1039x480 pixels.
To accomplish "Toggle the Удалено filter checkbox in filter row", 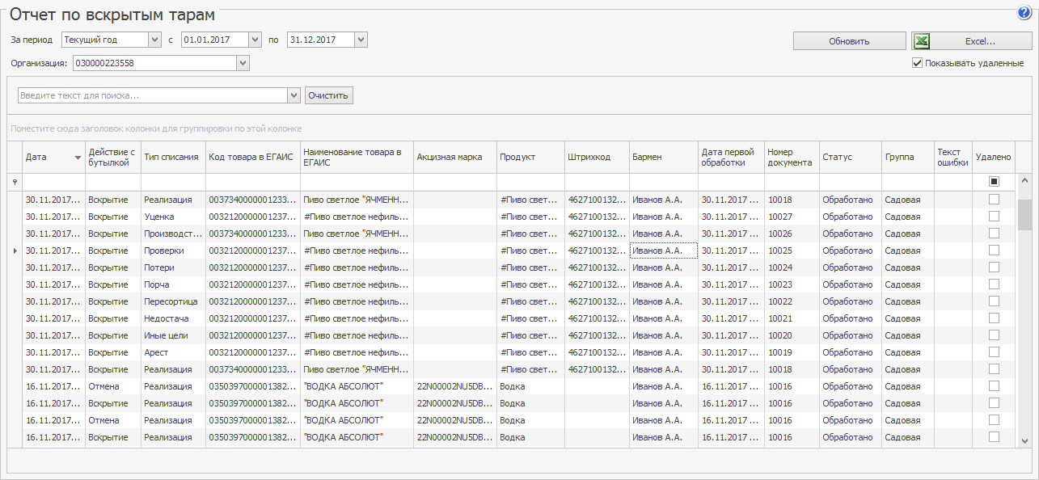I will [994, 182].
